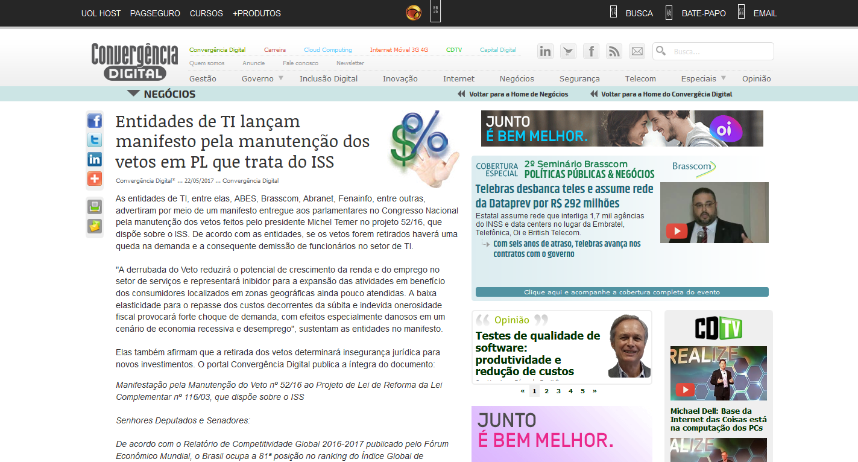This screenshot has width=858, height=462.
Task: Open Capital Digital link
Action: pos(498,50)
